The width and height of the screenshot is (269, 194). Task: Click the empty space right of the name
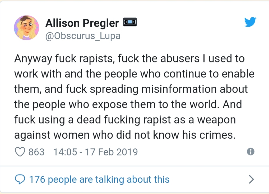(185, 24)
